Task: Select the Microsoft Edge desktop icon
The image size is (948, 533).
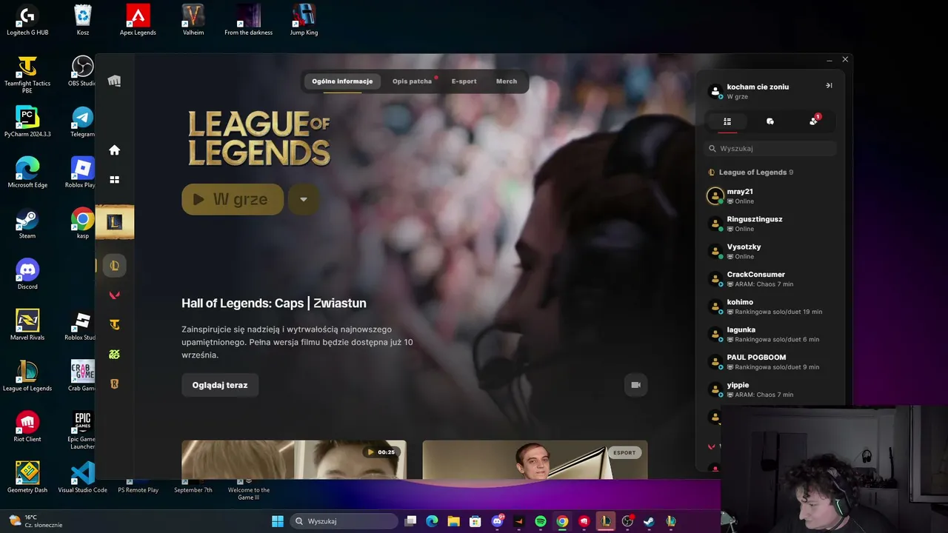Action: coord(27,172)
